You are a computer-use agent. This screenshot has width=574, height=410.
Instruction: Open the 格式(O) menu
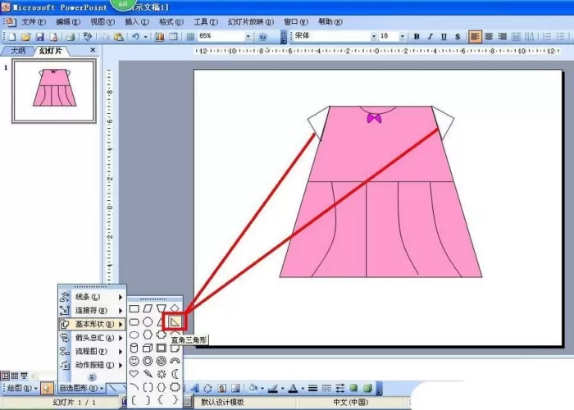point(171,21)
